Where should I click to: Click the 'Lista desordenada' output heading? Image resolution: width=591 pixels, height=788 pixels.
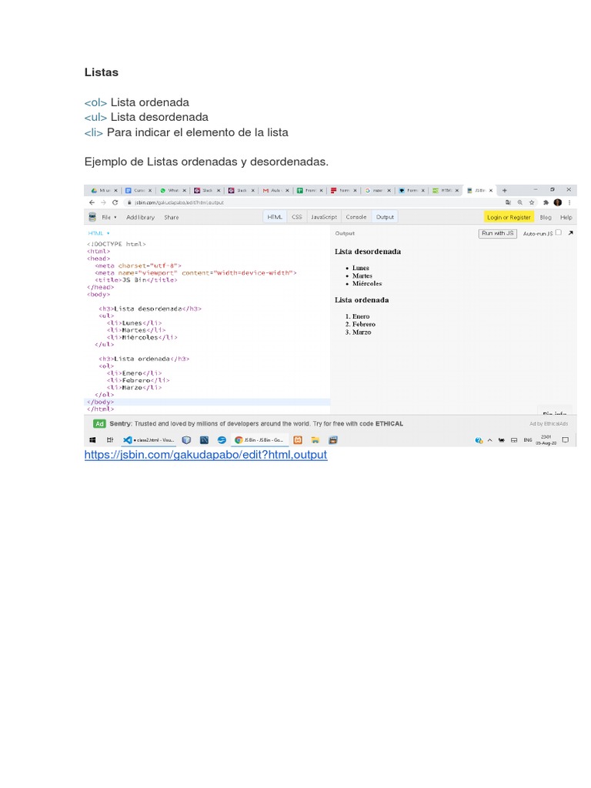pos(368,252)
